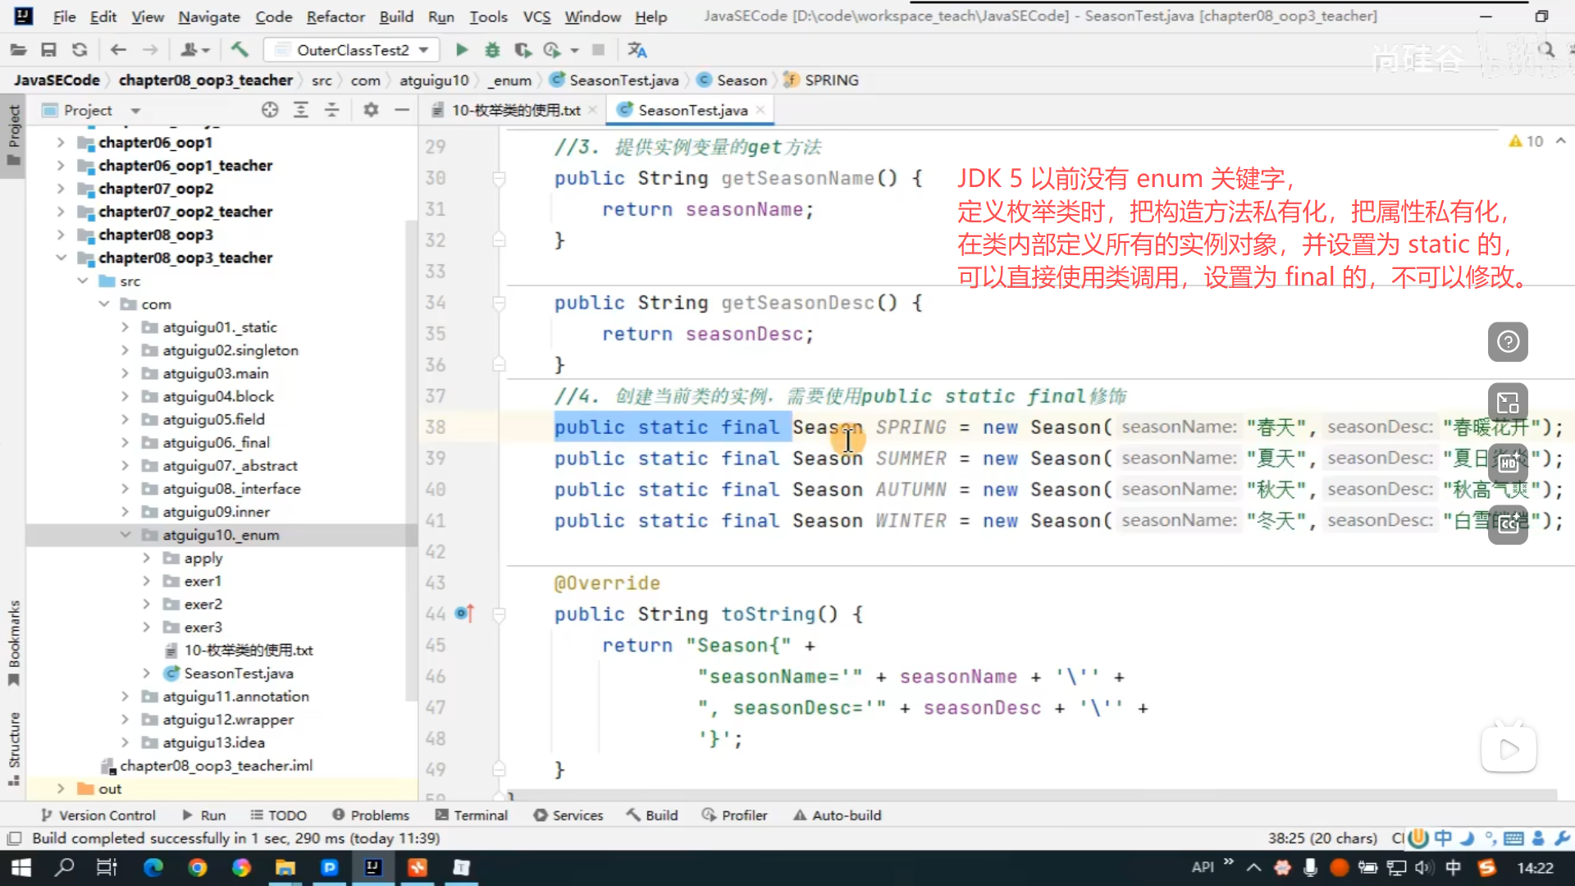Click the Translate icon in toolbar

click(x=637, y=50)
